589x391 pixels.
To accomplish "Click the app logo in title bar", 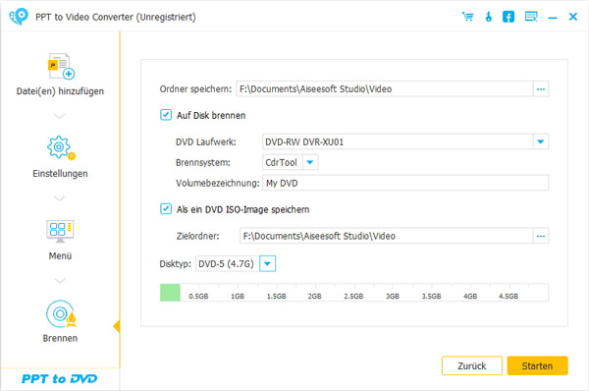I will [19, 17].
